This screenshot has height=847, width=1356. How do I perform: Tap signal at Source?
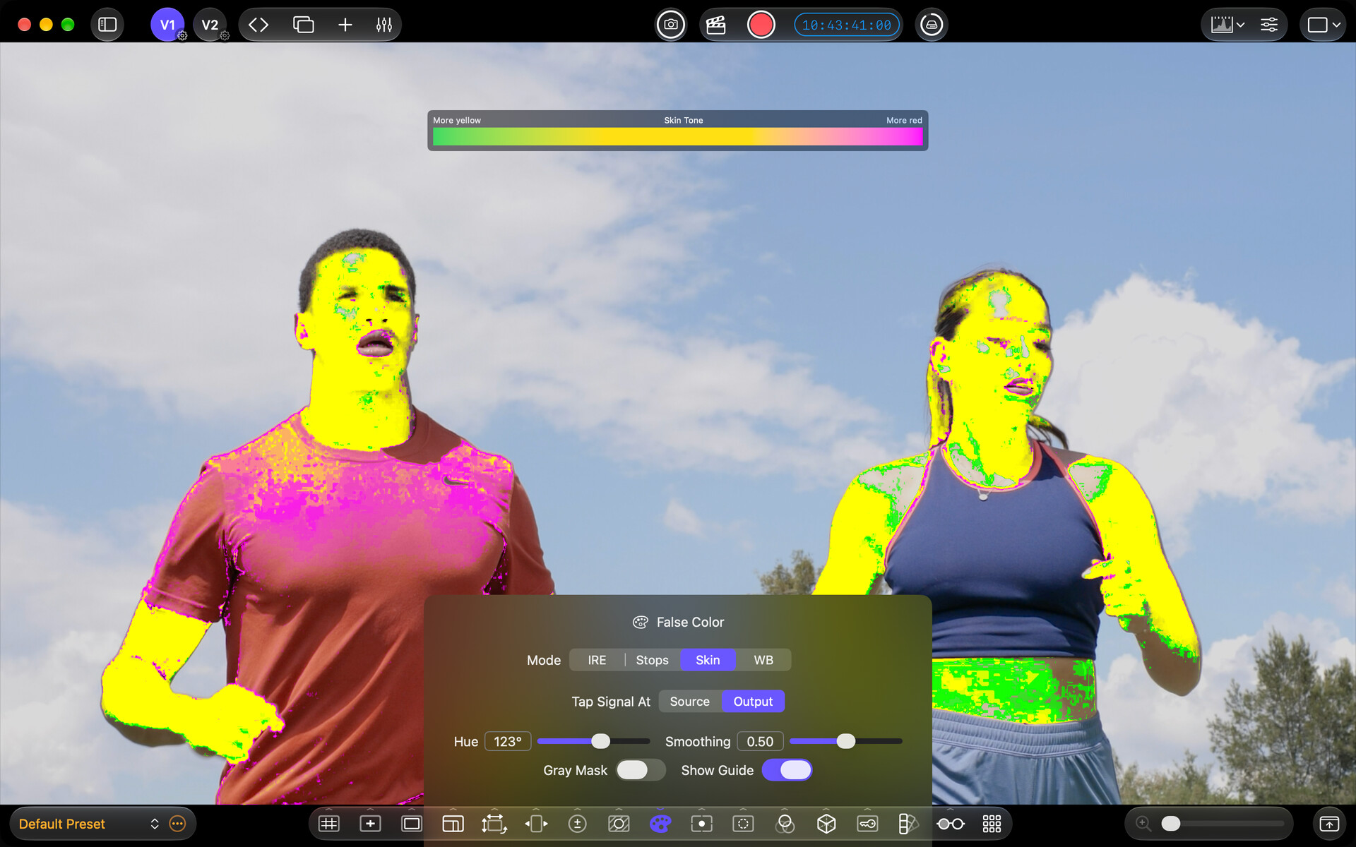(x=690, y=702)
